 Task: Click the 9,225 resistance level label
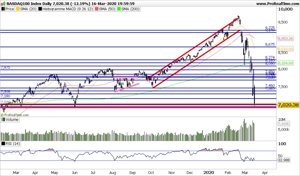(270, 28)
